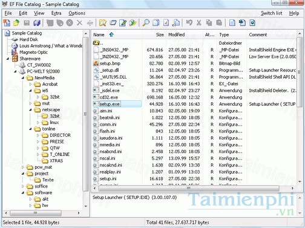
Task: Click the magnifying glass Search icon
Action: coord(146,23)
